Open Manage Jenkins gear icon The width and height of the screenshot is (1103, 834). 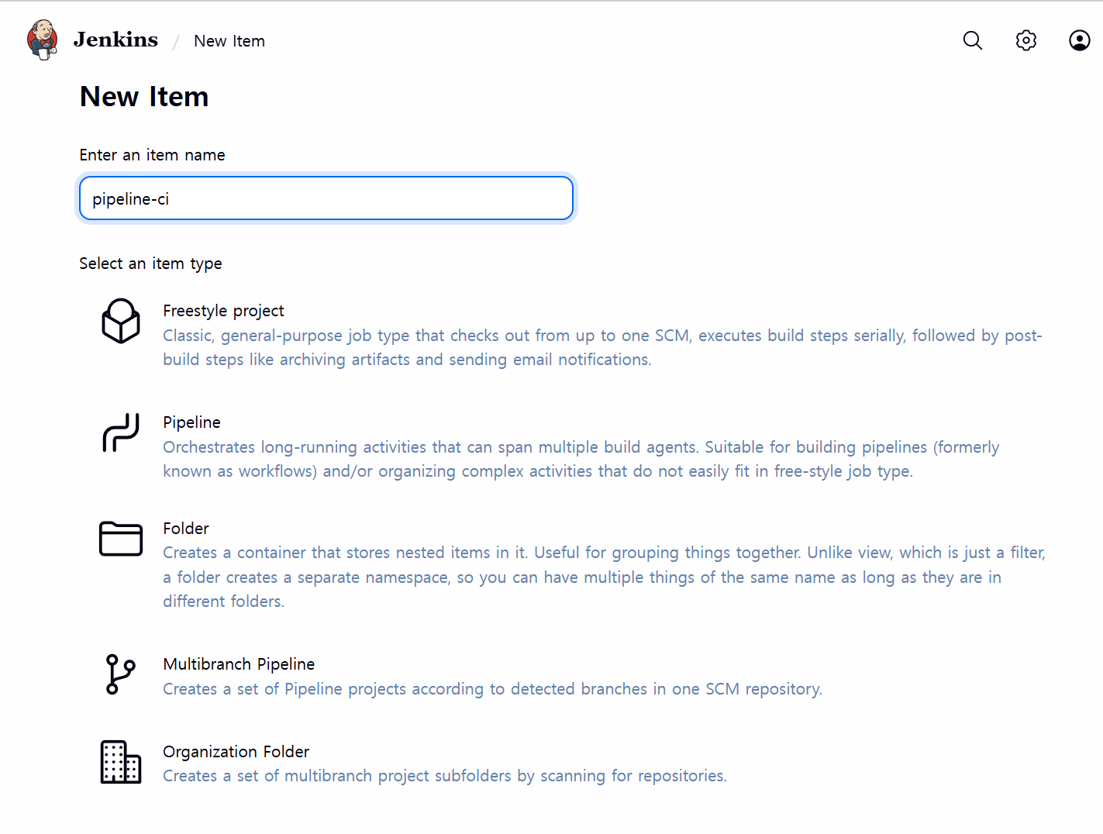1025,40
